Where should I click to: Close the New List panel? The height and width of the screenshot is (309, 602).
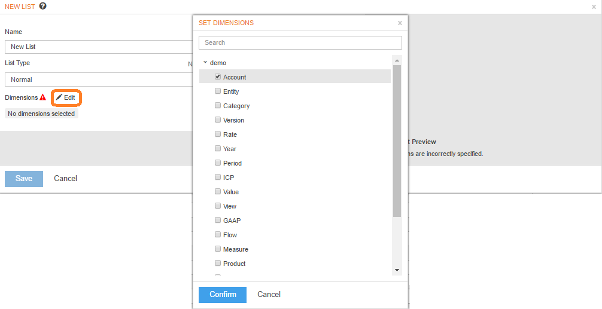[594, 7]
